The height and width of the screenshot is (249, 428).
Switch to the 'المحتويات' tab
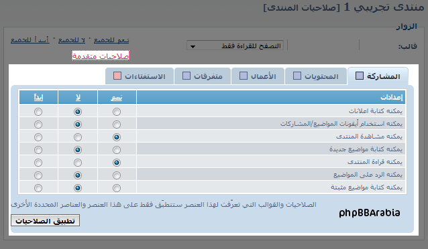click(x=316, y=76)
